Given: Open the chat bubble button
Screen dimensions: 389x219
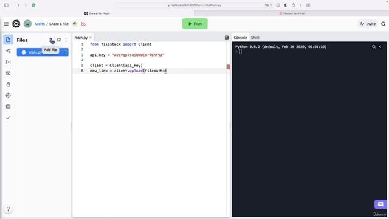Looking at the screenshot, I should [x=380, y=204].
